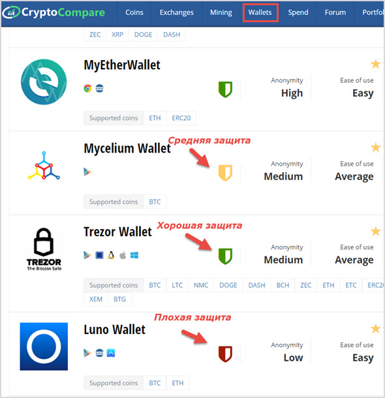Go to the Exchanges menu item

tap(177, 12)
